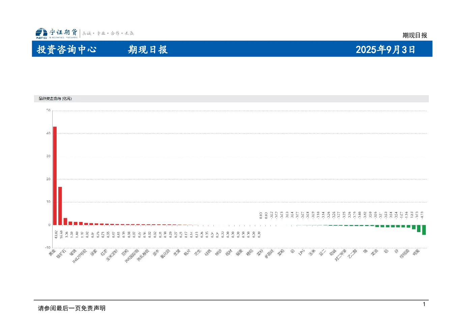
Task: Click the 原木 category label
Action: tap(156, 253)
